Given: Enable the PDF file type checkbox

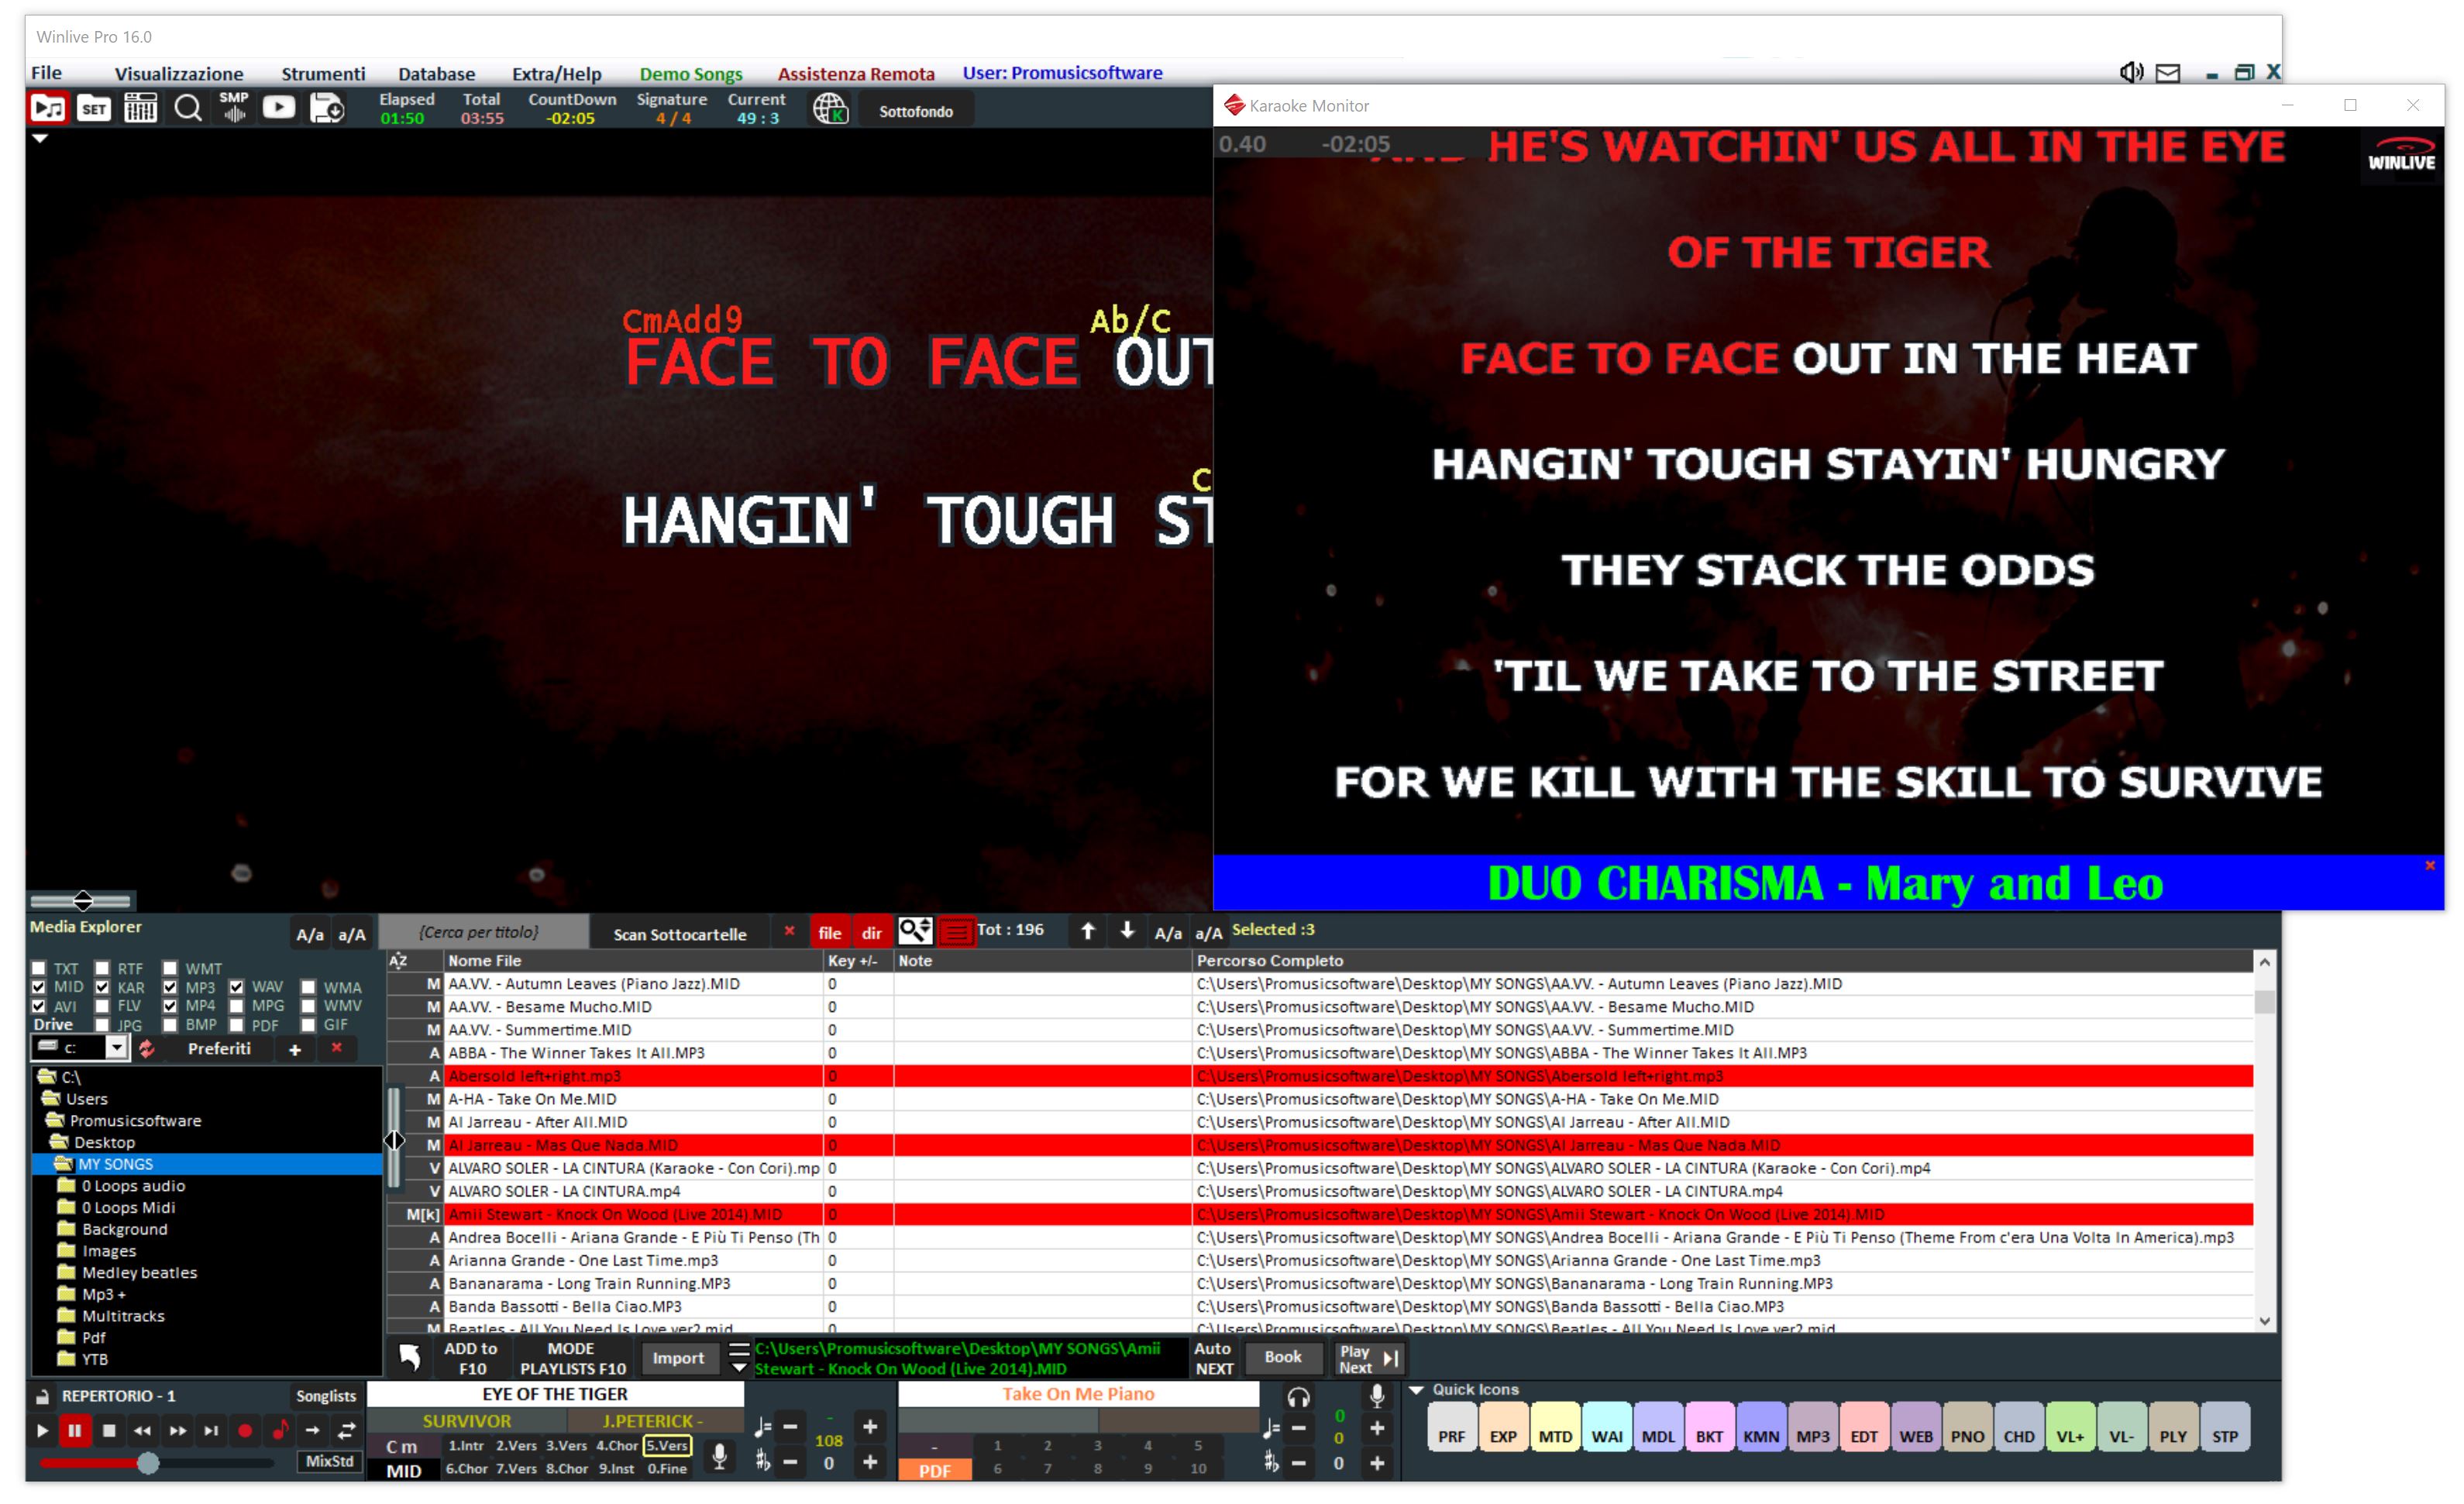Looking at the screenshot, I should 237,1025.
